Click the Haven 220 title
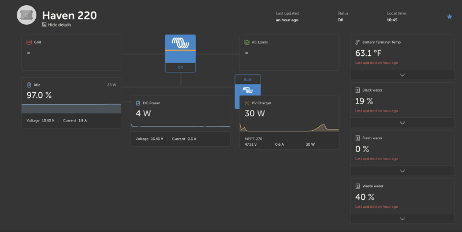The image size is (462, 232). 69,16
